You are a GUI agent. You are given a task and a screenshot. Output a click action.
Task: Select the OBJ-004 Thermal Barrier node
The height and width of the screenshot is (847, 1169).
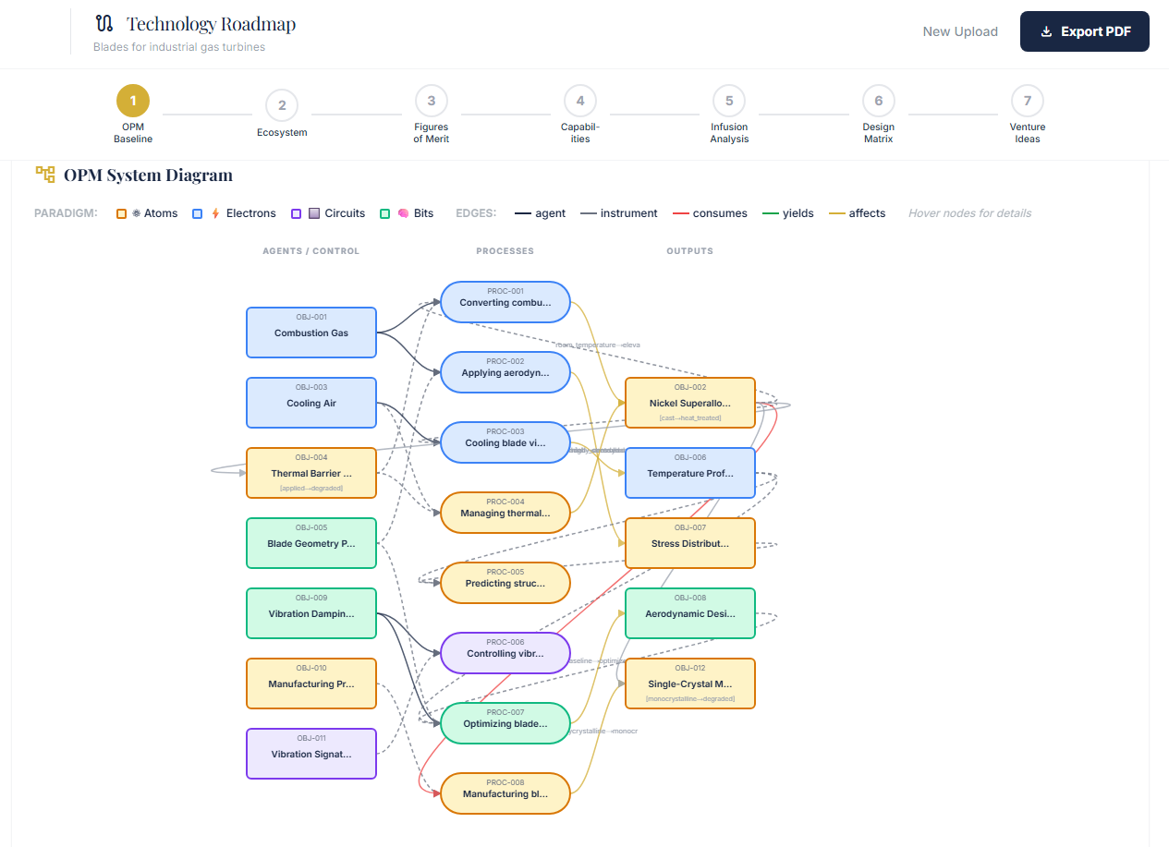point(311,473)
